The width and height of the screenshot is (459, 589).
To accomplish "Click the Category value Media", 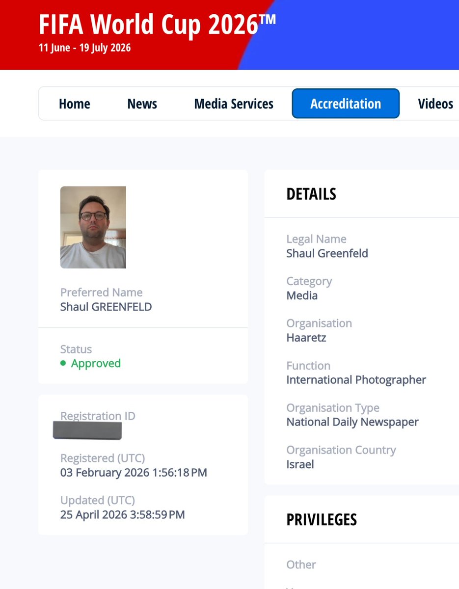I will (302, 295).
